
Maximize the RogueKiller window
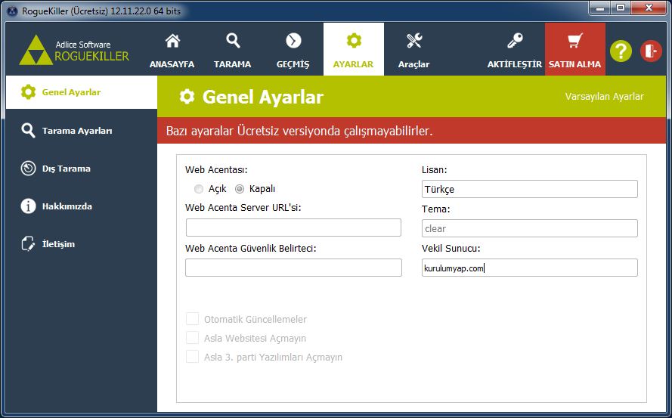[x=621, y=8]
